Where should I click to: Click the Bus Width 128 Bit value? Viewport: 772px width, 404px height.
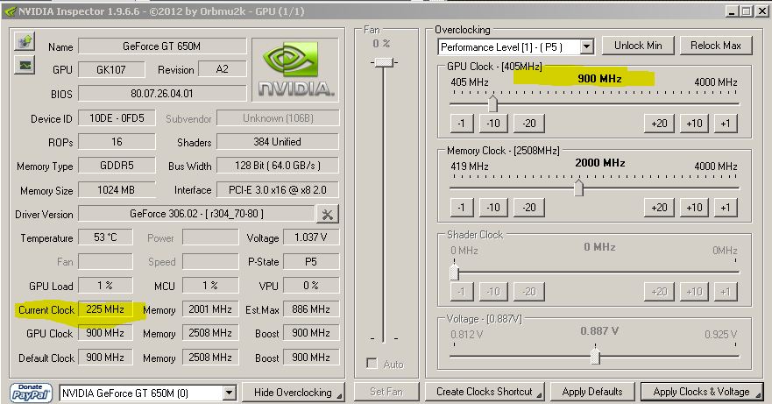pos(278,166)
